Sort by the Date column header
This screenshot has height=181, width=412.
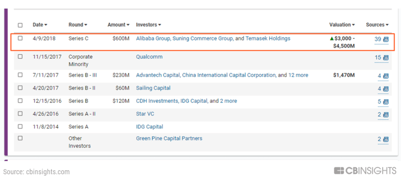[40, 25]
